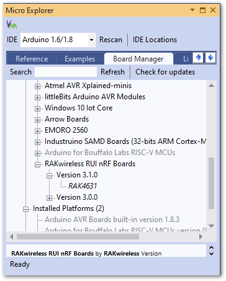Switch to the Reference tab
The height and width of the screenshot is (281, 226).
tap(32, 59)
